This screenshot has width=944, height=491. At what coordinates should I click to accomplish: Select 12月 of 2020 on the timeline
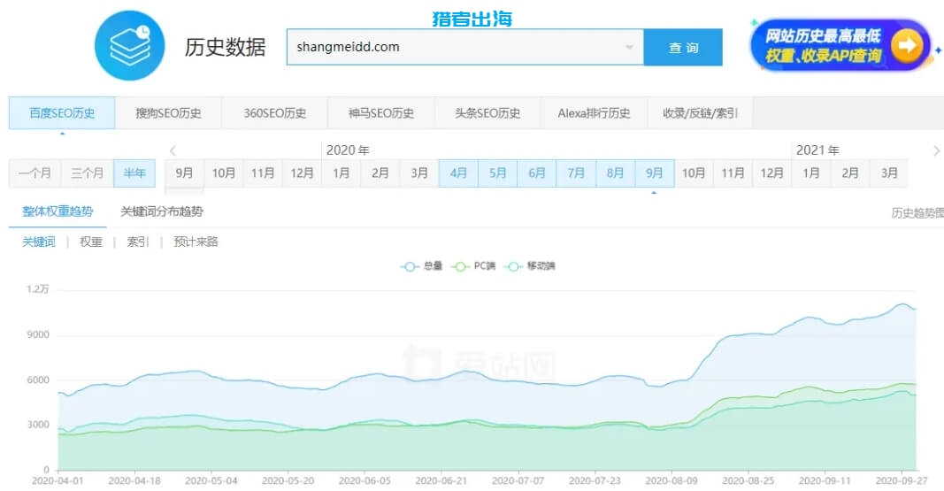[771, 173]
